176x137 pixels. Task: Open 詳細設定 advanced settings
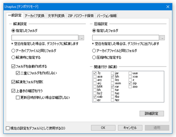click(x=152, y=113)
